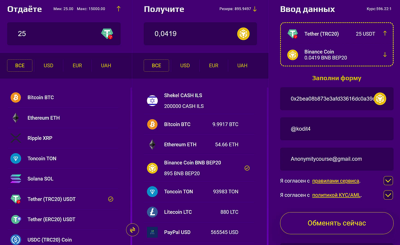400x245 pixels.
Task: Click the receive amount field showing 0,0419
Action: (x=200, y=34)
